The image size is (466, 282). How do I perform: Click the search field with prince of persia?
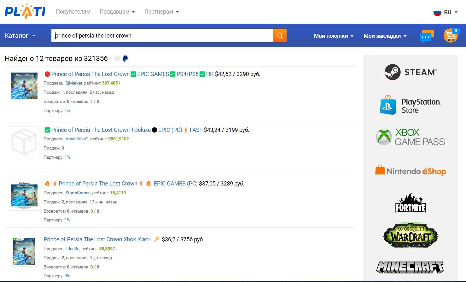(x=162, y=36)
